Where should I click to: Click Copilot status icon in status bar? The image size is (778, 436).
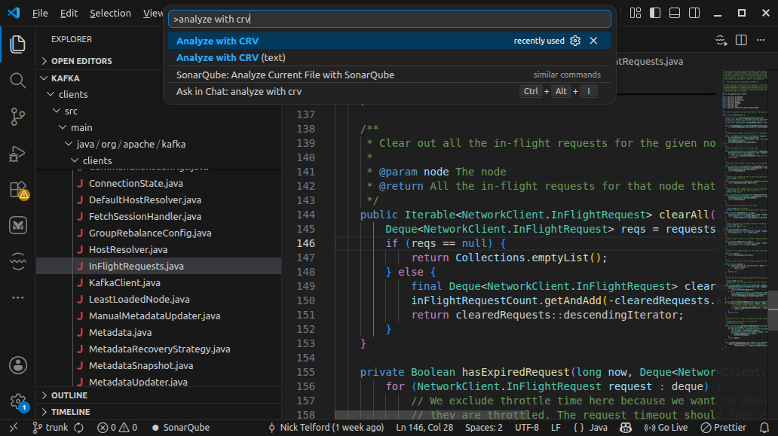pyautogui.click(x=626, y=428)
